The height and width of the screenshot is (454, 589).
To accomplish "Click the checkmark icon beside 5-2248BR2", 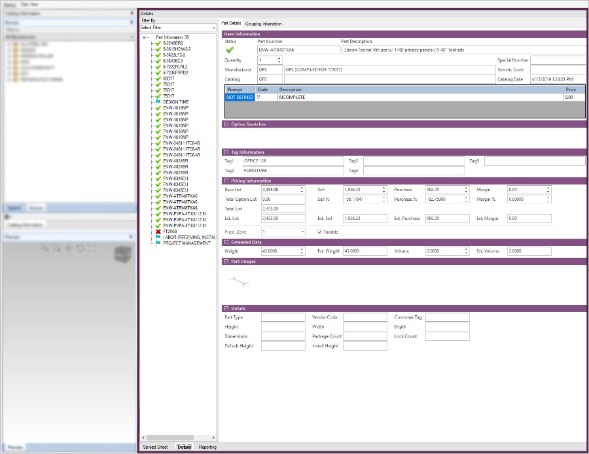I will pos(158,43).
